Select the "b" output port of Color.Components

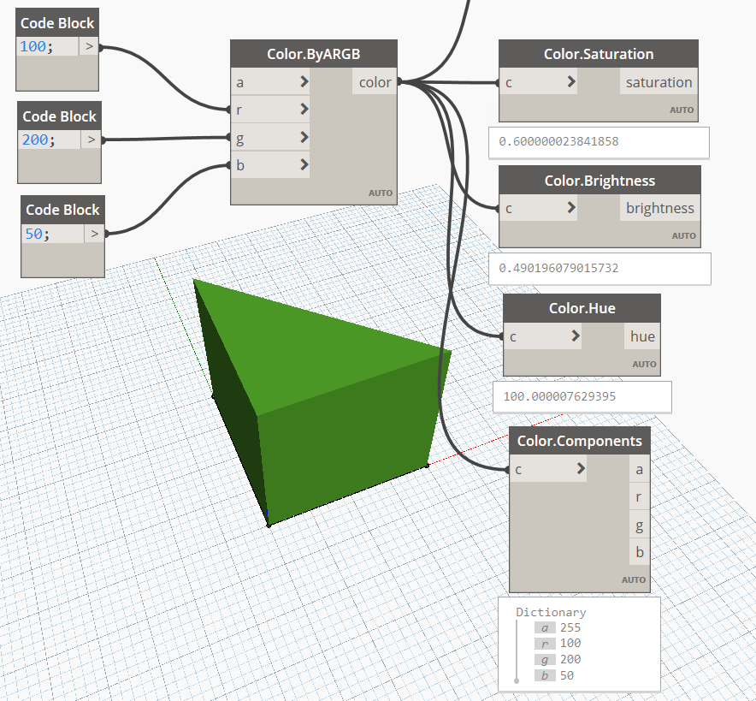coord(640,552)
